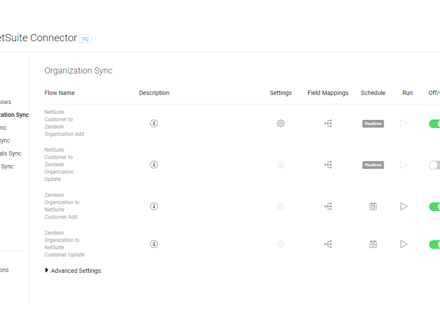Show description info for NetSuite Customer Add flow
The image size is (440, 330).
click(x=154, y=206)
